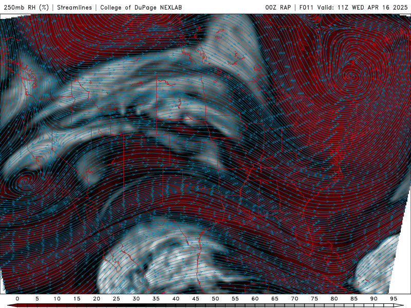
Task: Click the "250mb RH (%)" title text
Action: pyautogui.click(x=26, y=7)
